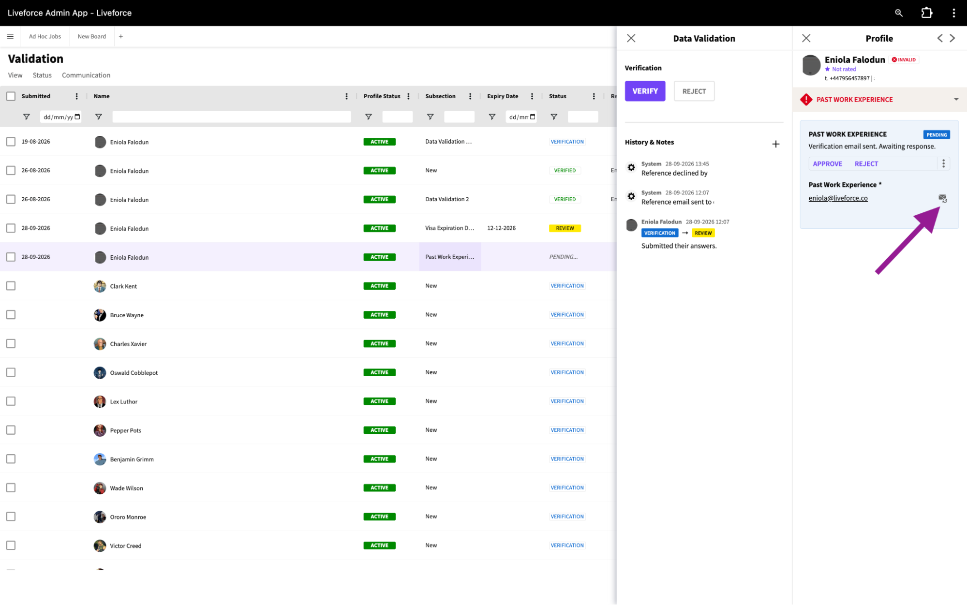Close the Data Validation panel

(x=631, y=38)
